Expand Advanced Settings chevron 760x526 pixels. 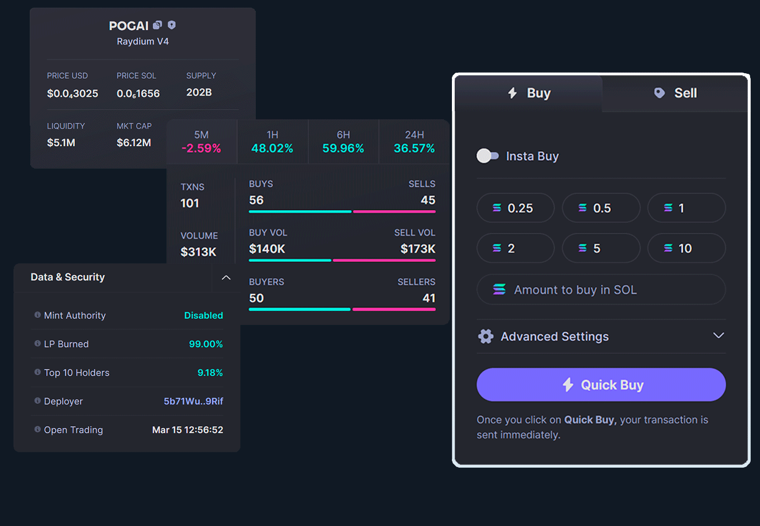pyautogui.click(x=718, y=335)
